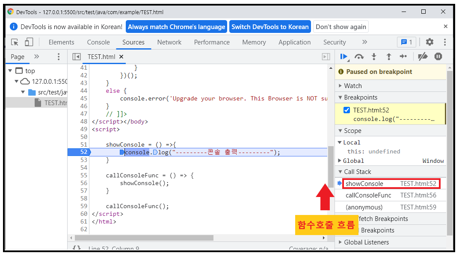The height and width of the screenshot is (256, 459).
Task: Dismiss the language notification bar
Action: (x=446, y=26)
